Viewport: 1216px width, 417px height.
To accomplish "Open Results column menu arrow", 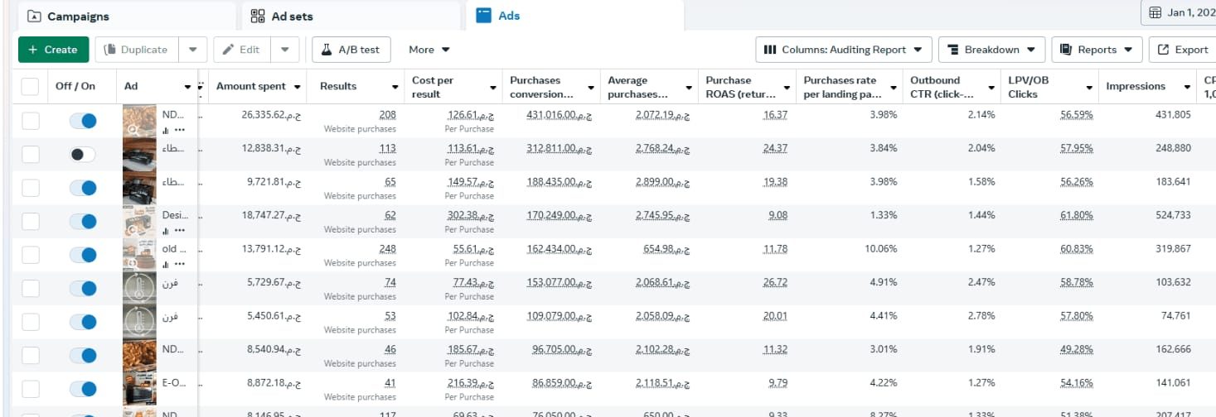I will (395, 87).
